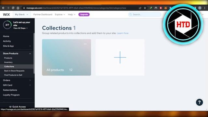Expand the Help menu
The image size is (208, 117).
(71, 14)
